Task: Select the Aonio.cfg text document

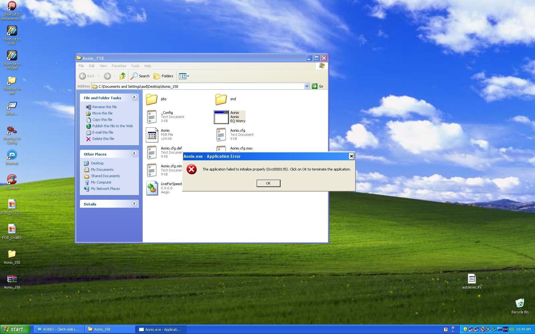Action: pyautogui.click(x=235, y=135)
